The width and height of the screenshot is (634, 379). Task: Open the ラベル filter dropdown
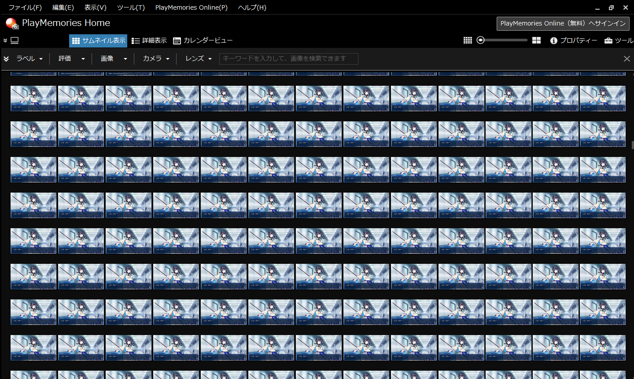(x=29, y=58)
